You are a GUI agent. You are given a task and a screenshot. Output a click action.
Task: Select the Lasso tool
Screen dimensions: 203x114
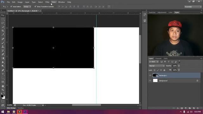point(3,23)
